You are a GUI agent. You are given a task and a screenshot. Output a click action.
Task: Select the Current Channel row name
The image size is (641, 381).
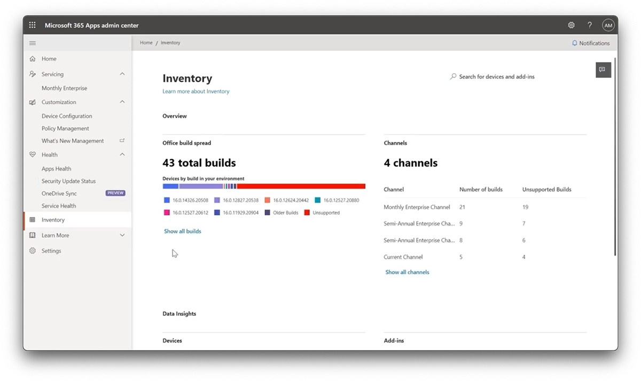click(403, 257)
